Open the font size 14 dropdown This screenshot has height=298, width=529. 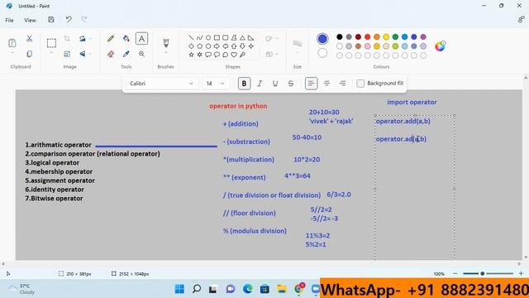215,84
